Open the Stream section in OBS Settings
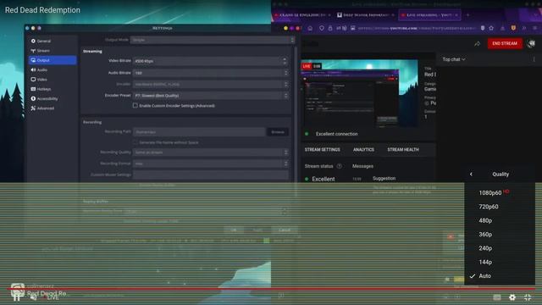The image size is (542, 305). point(53,51)
